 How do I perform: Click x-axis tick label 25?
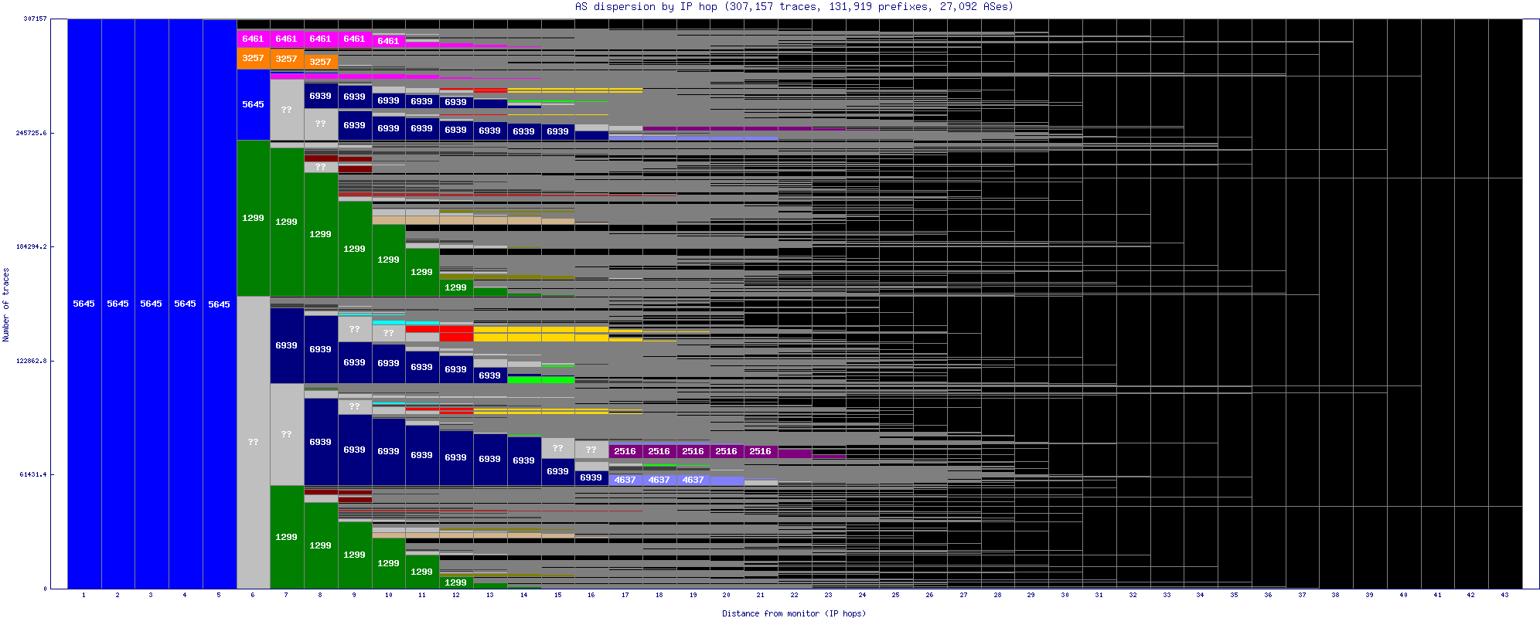tap(896, 595)
